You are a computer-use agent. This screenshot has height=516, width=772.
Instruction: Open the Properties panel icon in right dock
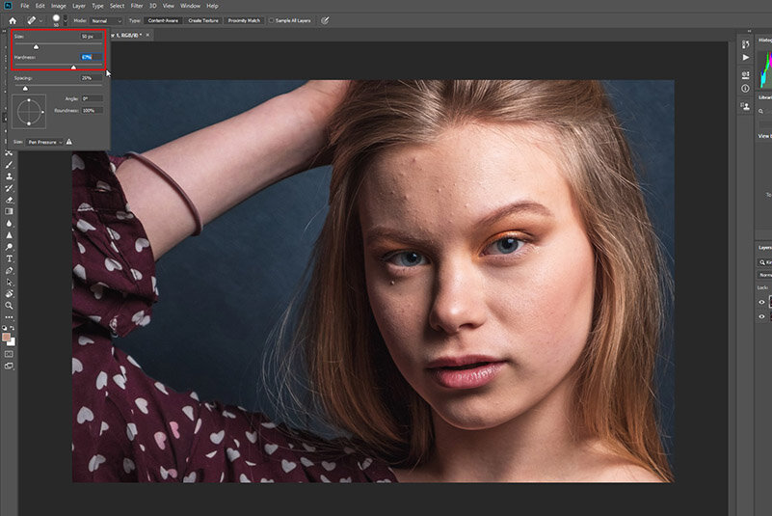745,75
